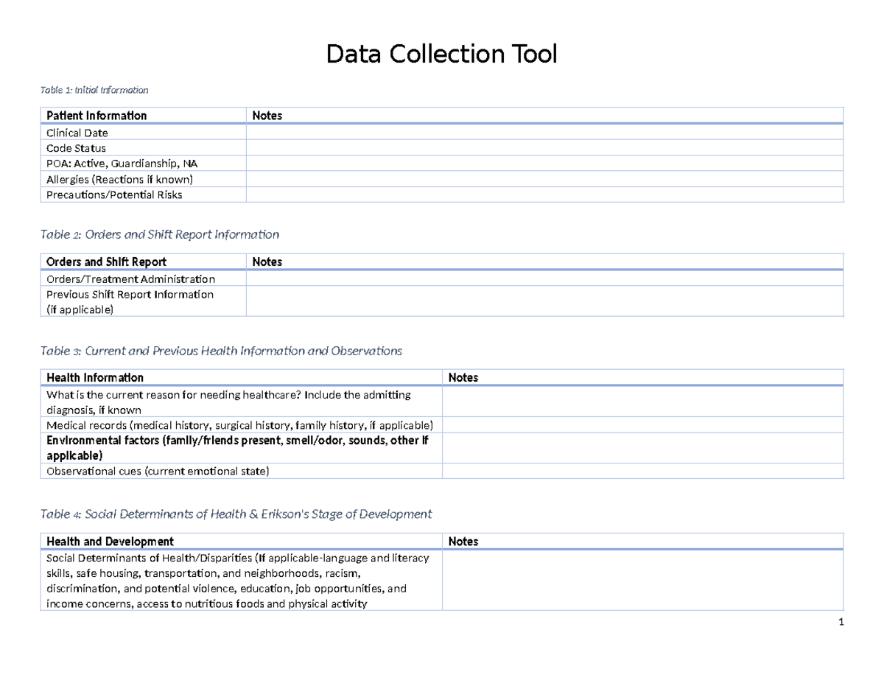
Task: Click the 'Health Information' header cell
Action: 241,377
